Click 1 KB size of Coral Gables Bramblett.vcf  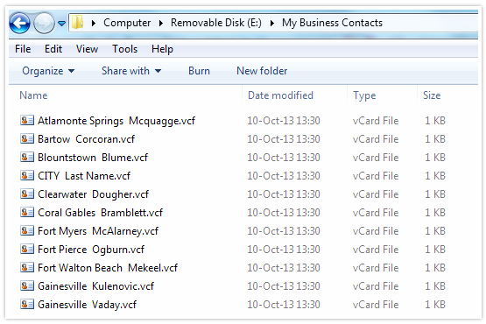[x=435, y=213]
